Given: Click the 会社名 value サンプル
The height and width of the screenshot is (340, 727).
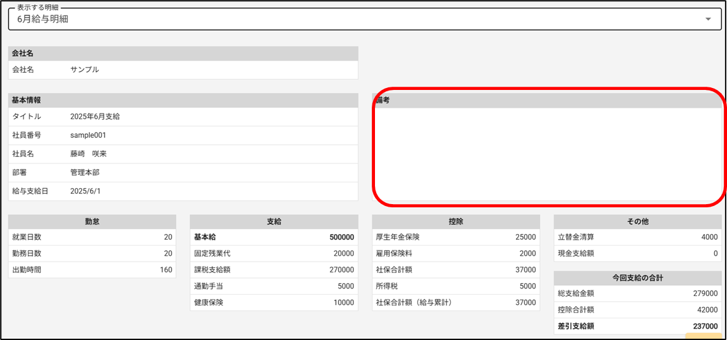Looking at the screenshot, I should 85,70.
